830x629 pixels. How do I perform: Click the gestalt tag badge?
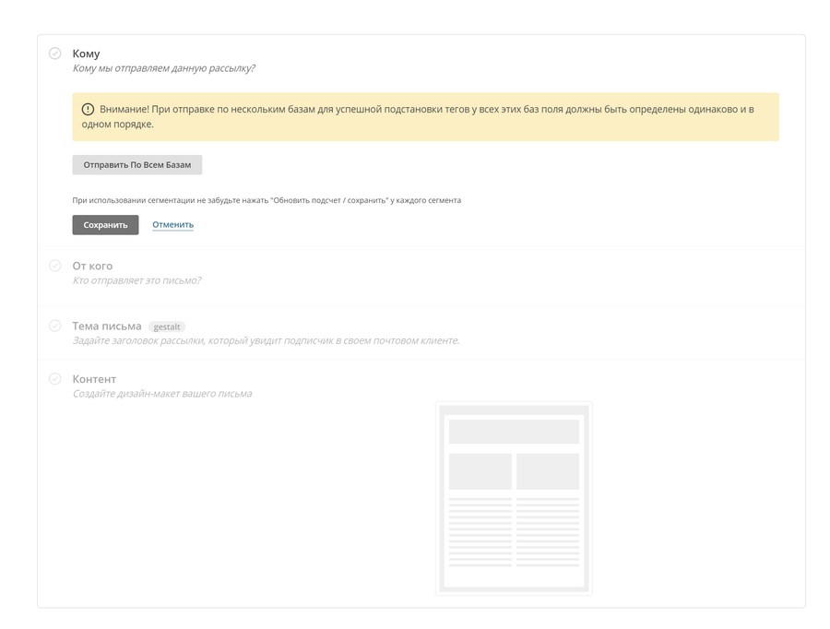pyautogui.click(x=167, y=326)
